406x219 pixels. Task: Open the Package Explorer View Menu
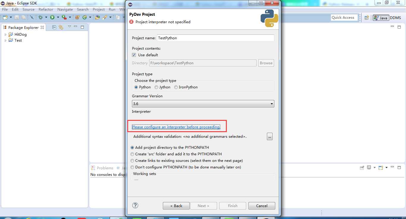click(70, 26)
